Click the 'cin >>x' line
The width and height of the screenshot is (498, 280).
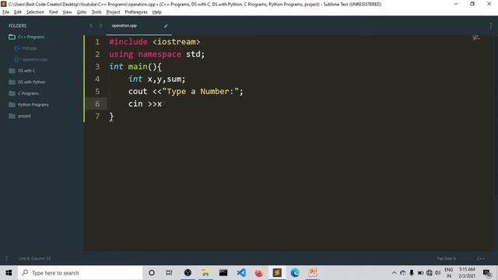[146, 103]
